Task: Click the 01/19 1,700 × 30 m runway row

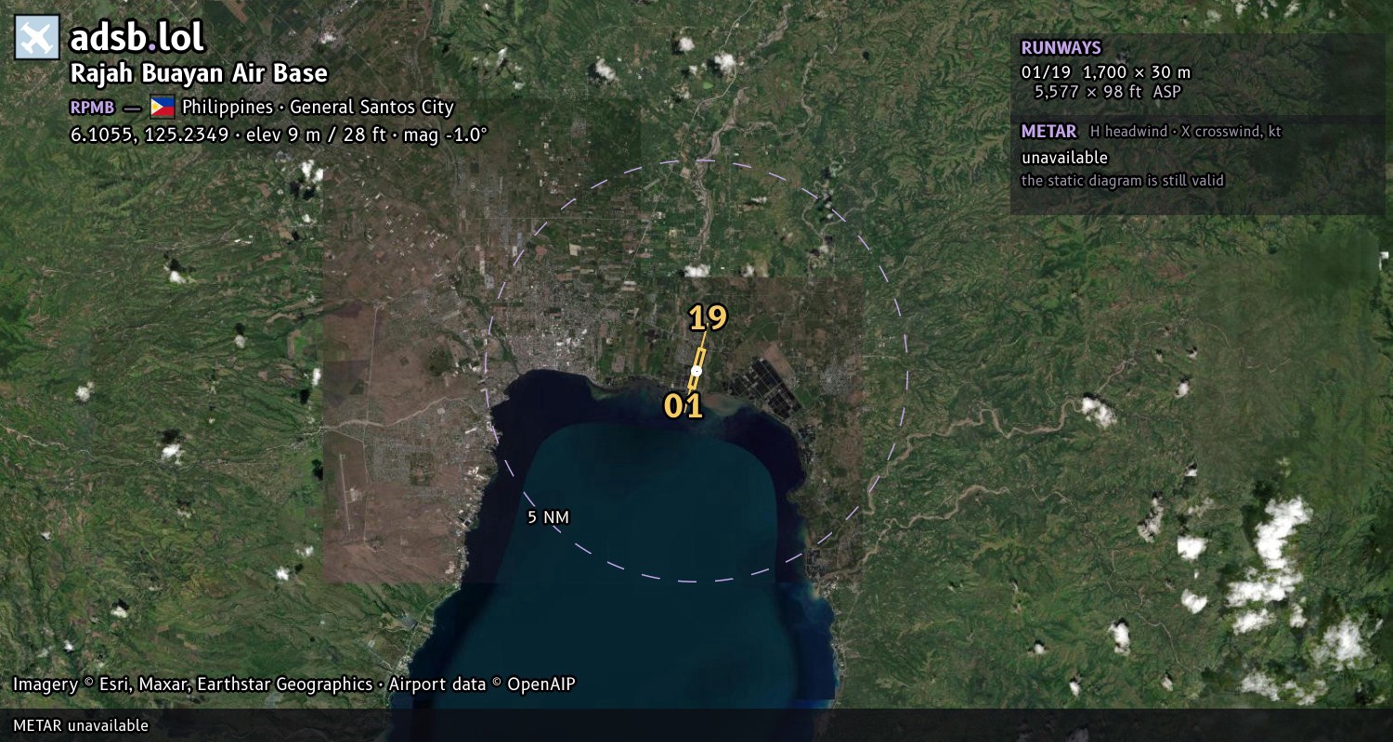Action: [1105, 72]
